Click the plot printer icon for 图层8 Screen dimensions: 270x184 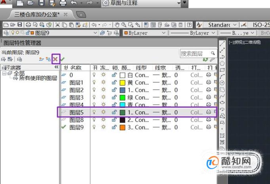point(209,119)
